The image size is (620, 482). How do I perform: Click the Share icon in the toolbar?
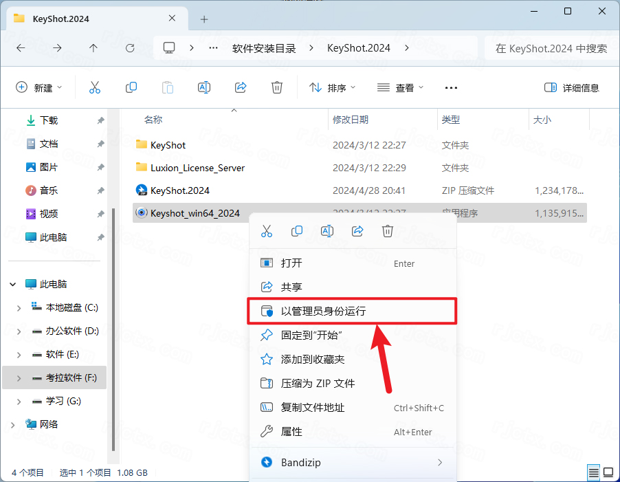tap(241, 87)
